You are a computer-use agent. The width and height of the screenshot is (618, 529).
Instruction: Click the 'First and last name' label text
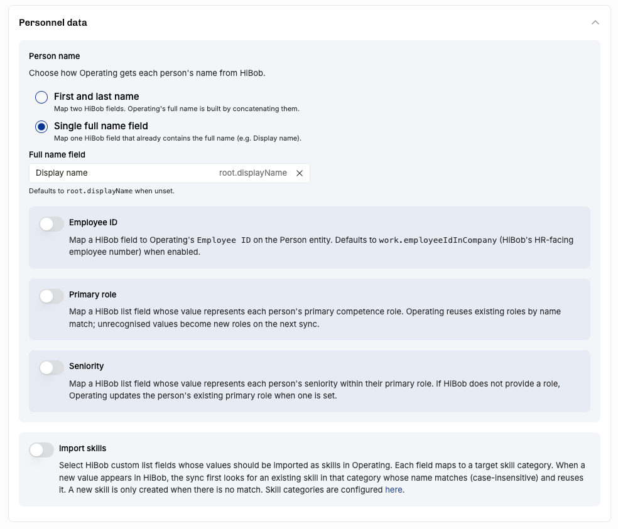pyautogui.click(x=97, y=97)
